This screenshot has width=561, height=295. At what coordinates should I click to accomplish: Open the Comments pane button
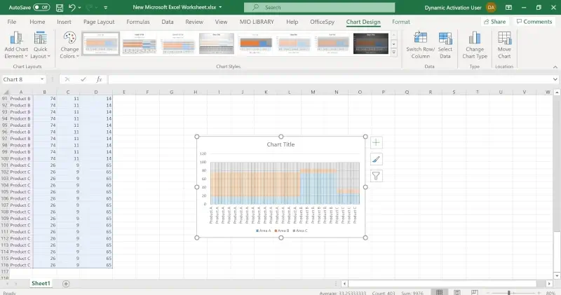(x=534, y=22)
